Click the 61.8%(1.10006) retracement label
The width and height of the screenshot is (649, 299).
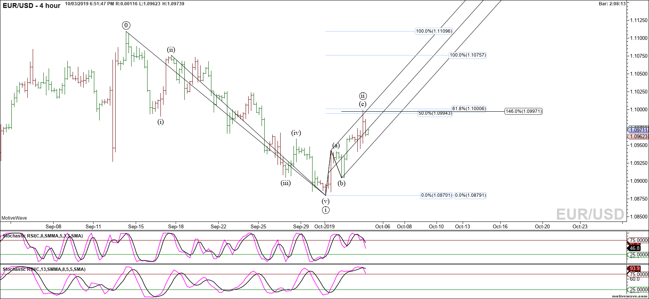(469, 109)
